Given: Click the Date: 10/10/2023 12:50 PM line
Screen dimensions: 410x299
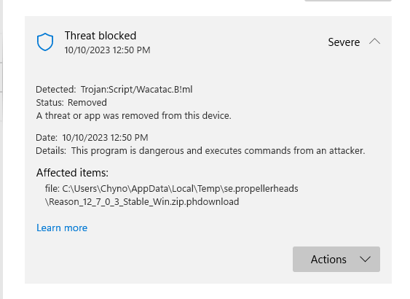Looking at the screenshot, I should [x=92, y=137].
